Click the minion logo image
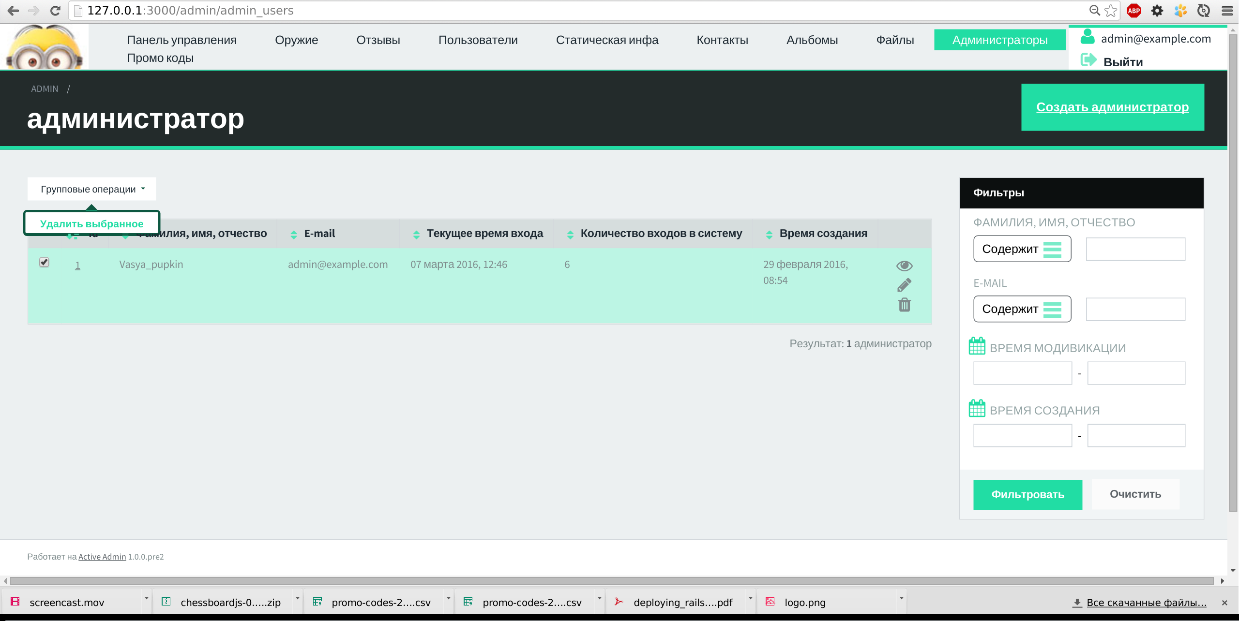The width and height of the screenshot is (1239, 621). pyautogui.click(x=45, y=47)
